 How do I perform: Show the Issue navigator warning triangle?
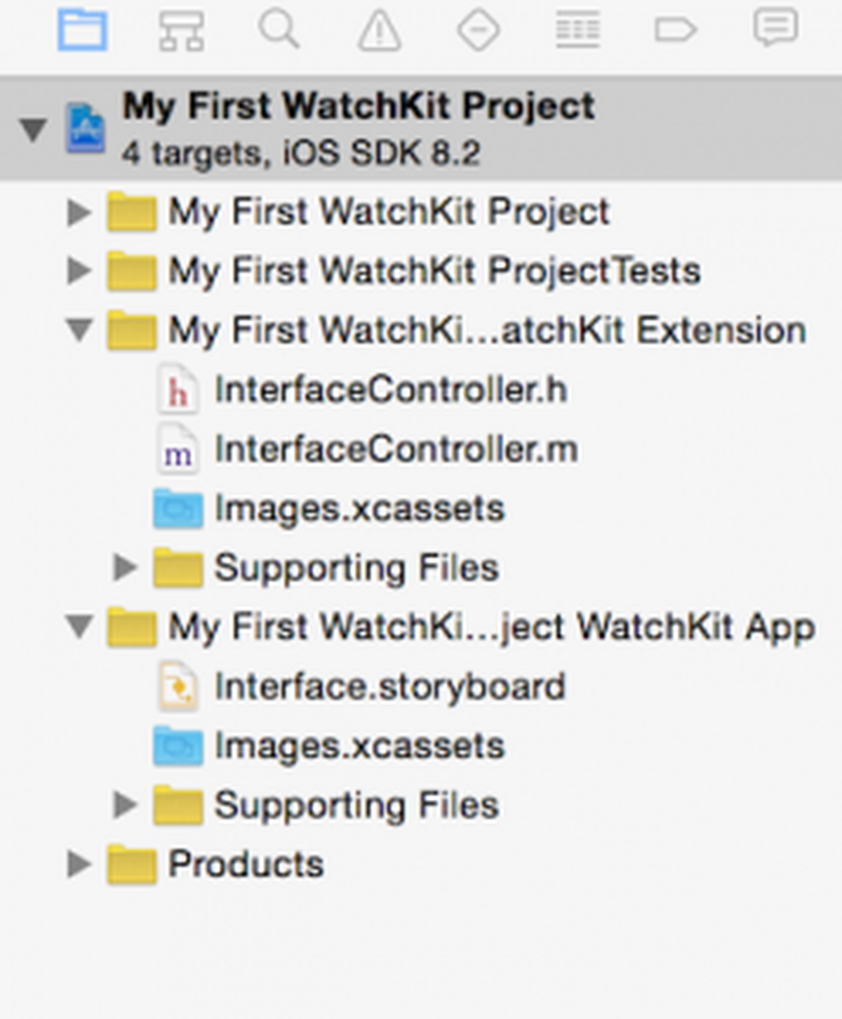click(380, 32)
